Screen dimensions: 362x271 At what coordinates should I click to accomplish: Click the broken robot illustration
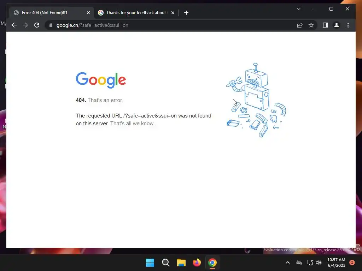coord(256,100)
